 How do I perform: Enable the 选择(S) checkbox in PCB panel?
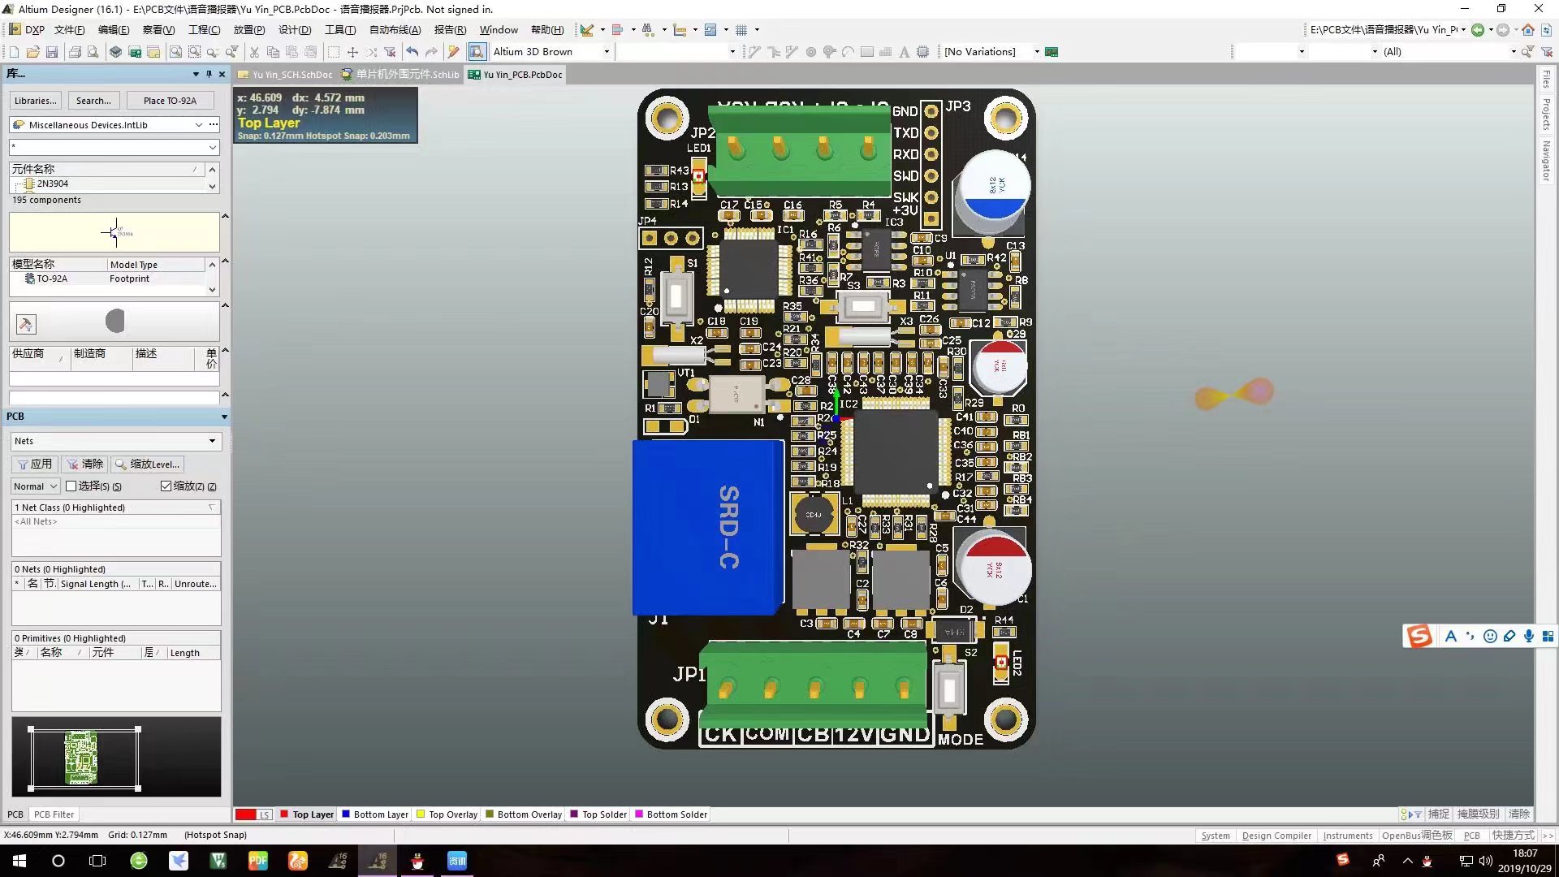71,486
